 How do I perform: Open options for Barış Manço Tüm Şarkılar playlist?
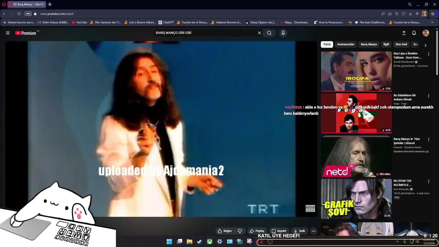coord(428,139)
